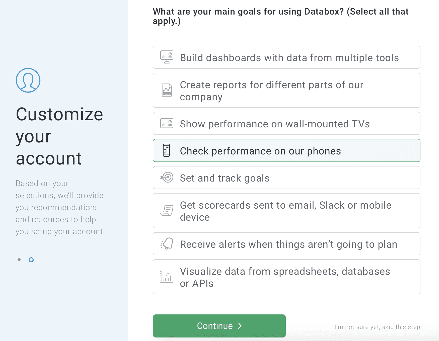Click the wall-mounted TV chart icon
Viewport: 439px width, 341px height.
tap(166, 123)
